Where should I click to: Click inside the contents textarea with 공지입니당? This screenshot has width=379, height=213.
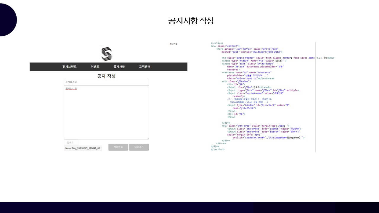[106, 112]
